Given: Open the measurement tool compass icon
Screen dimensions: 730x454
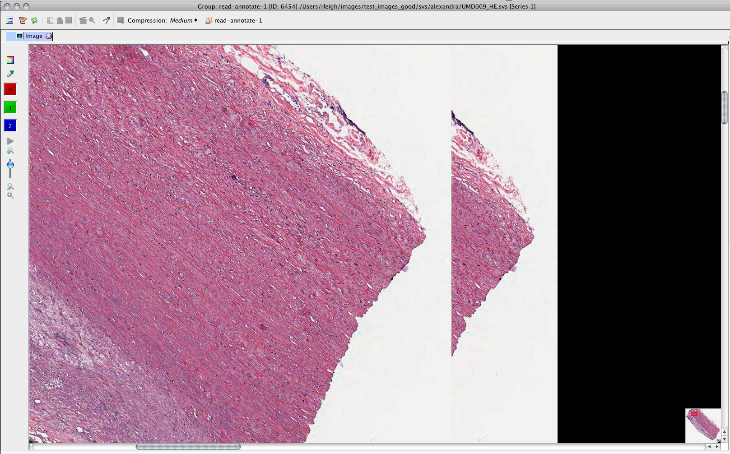Looking at the screenshot, I should [x=107, y=20].
